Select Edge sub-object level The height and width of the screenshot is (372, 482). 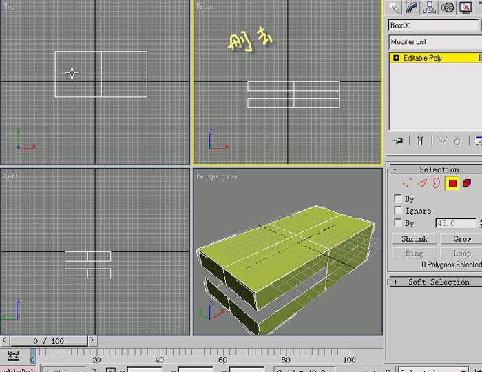[422, 183]
